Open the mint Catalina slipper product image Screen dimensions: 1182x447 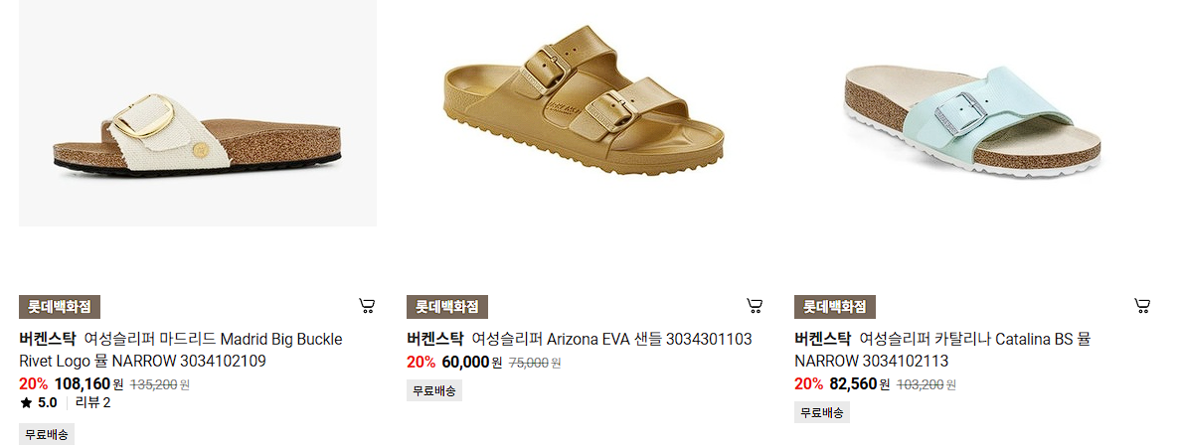click(x=972, y=113)
